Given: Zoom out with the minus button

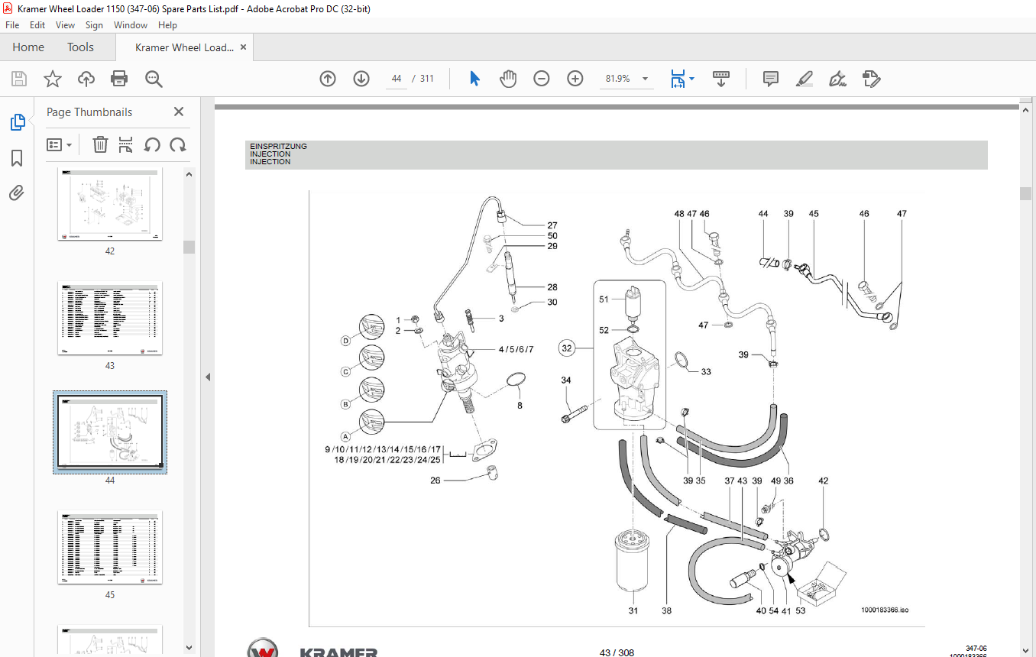Looking at the screenshot, I should 542,79.
